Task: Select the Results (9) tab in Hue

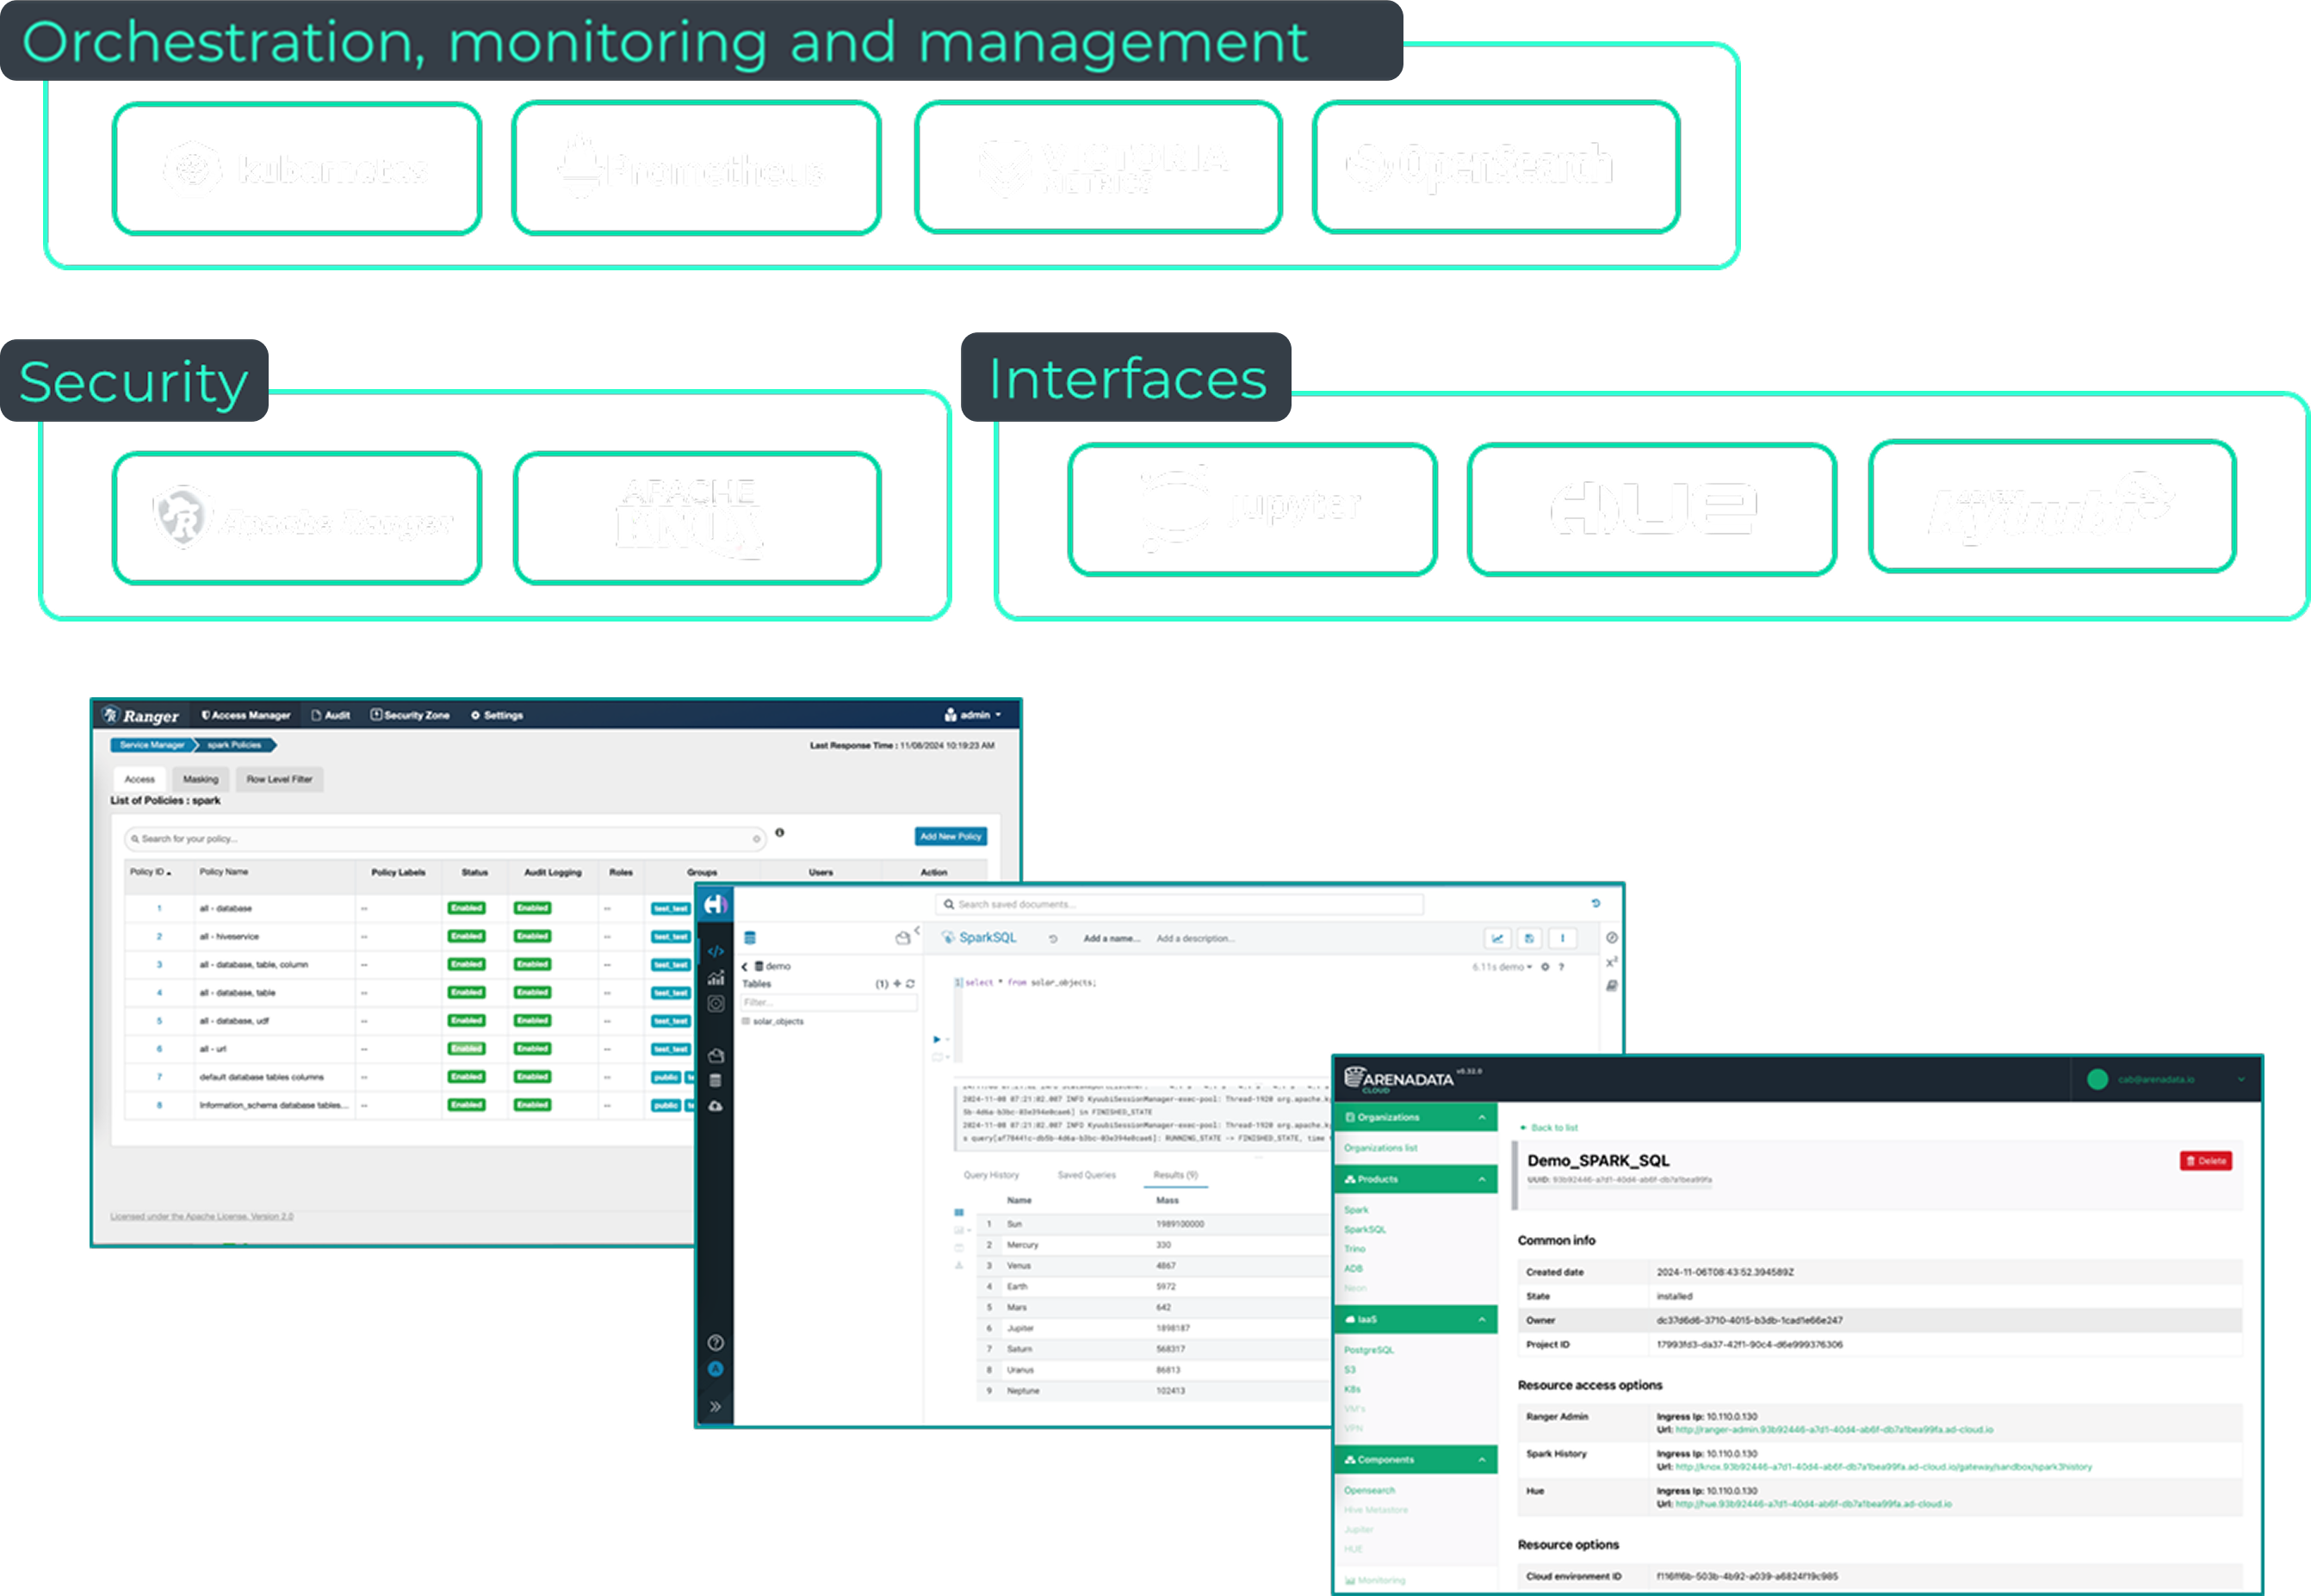Action: (1175, 1175)
